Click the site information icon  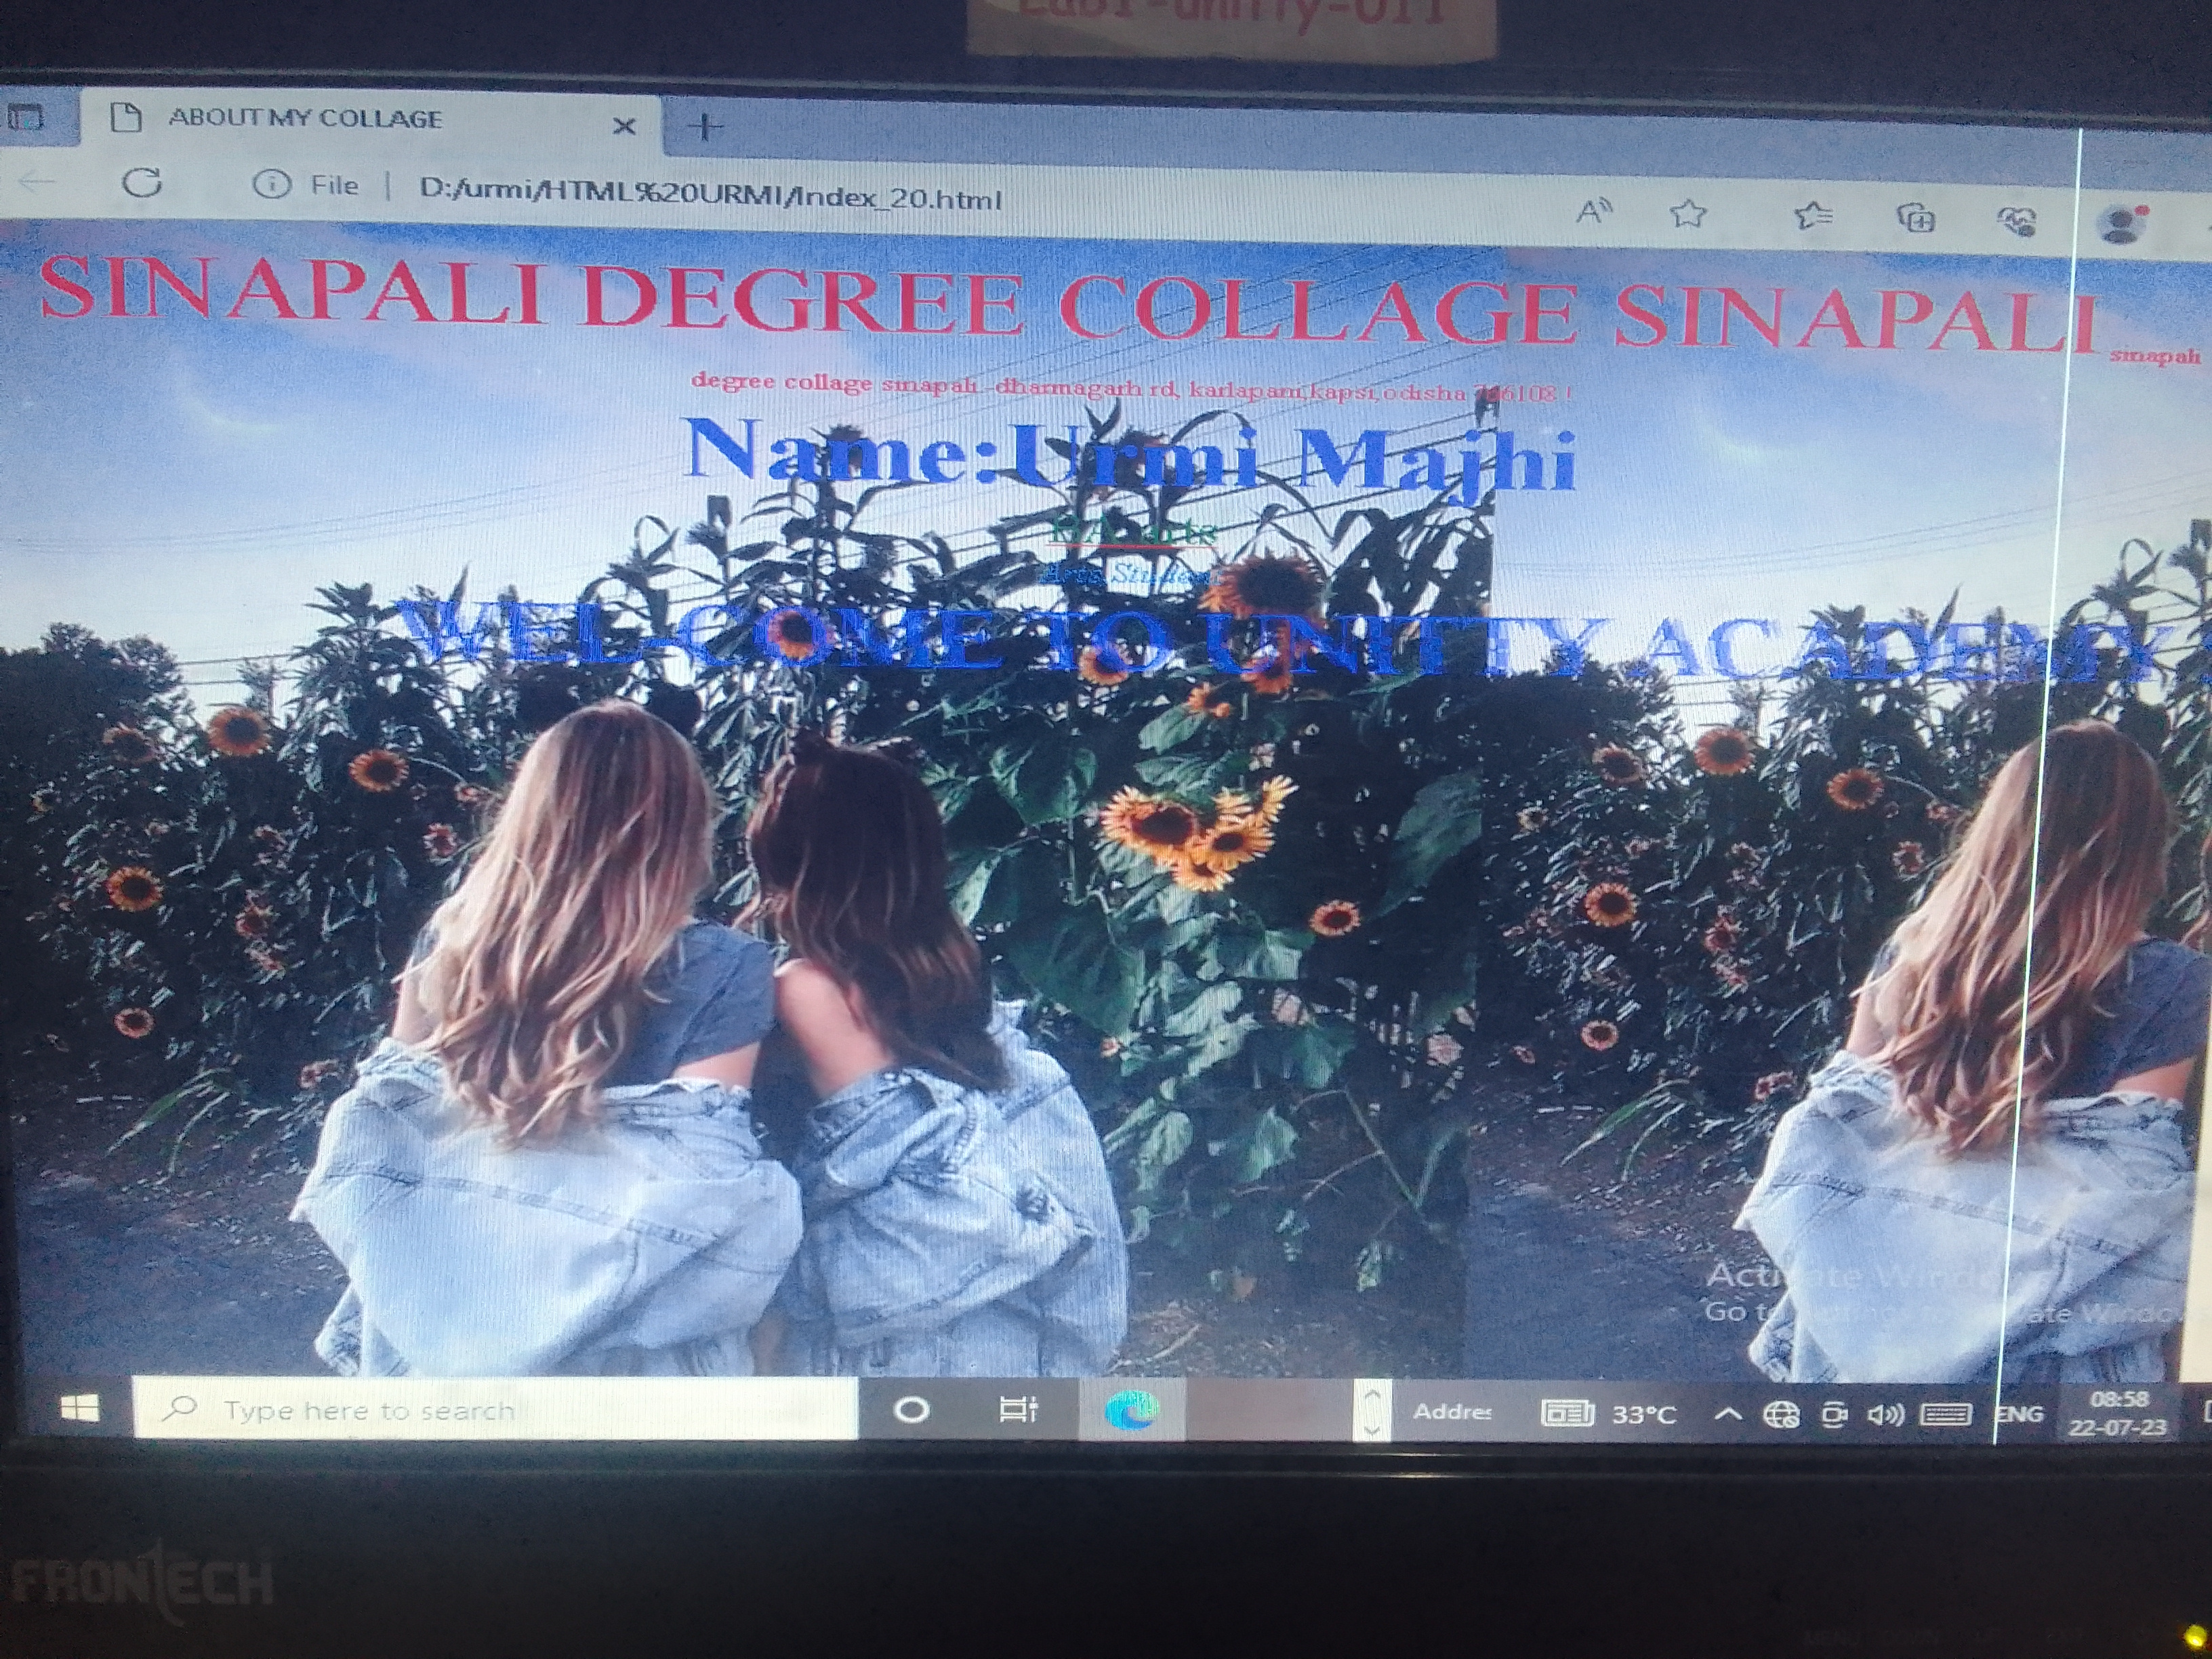point(271,185)
